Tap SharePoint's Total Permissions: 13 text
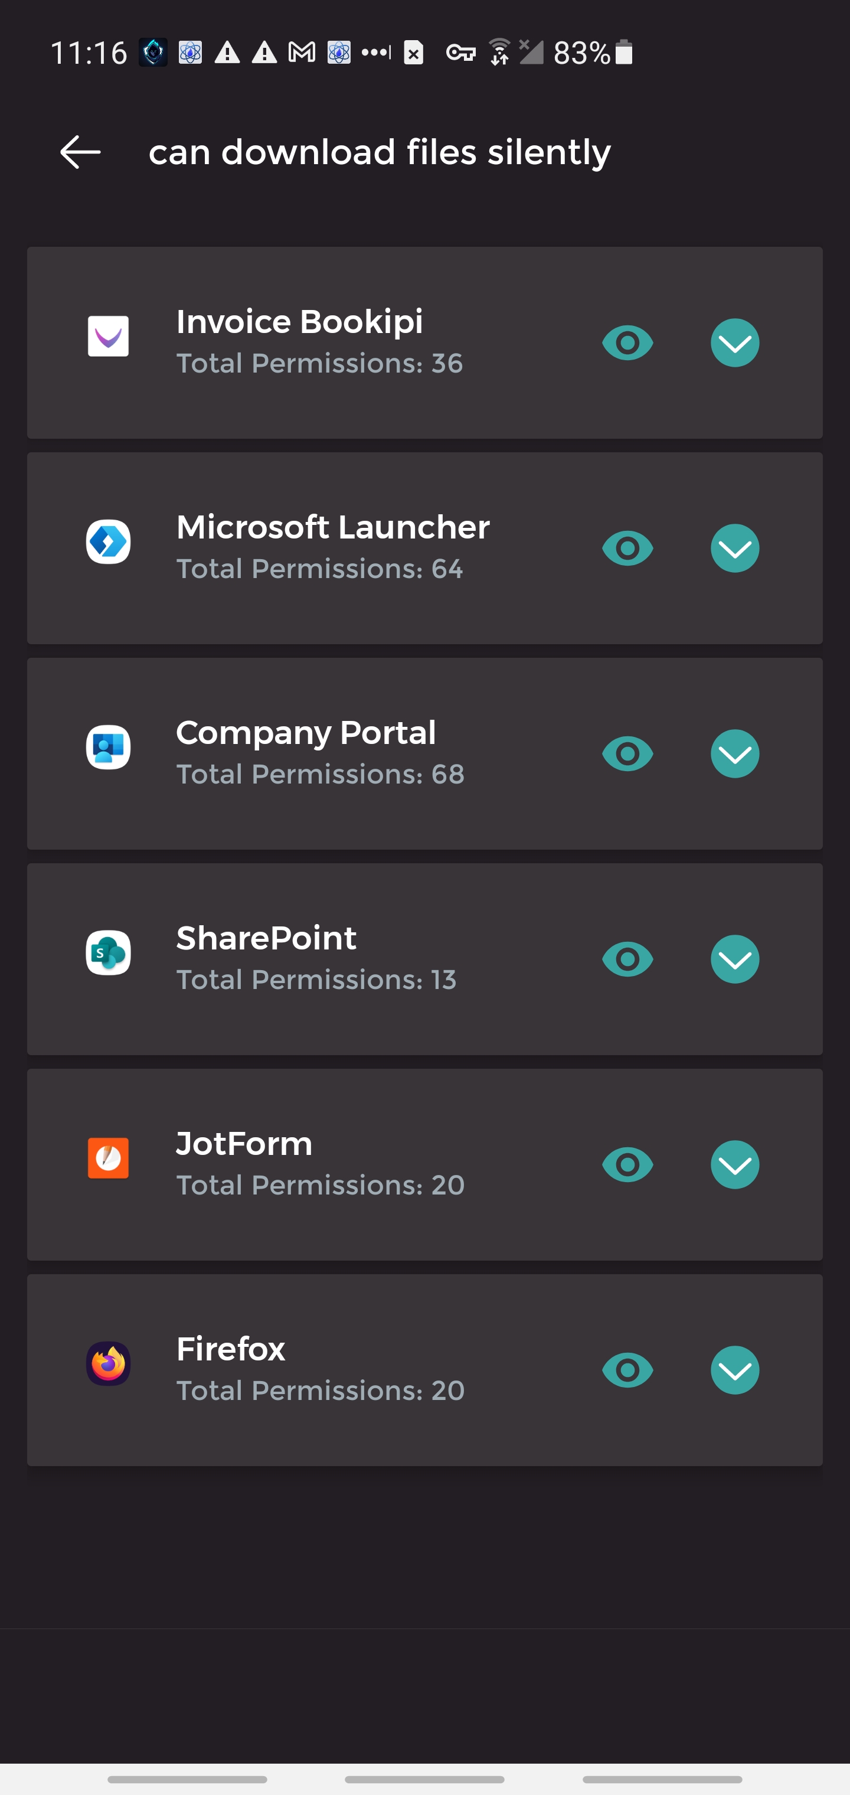Screen dimensions: 850x1795 pyautogui.click(x=316, y=980)
